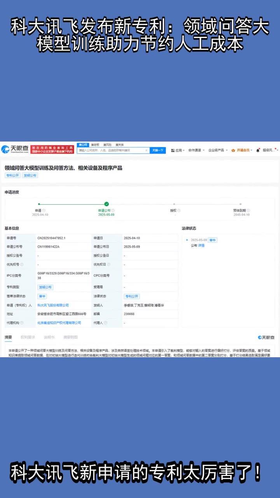Click the 基本信息 section heading
The height and width of the screenshot is (498, 280).
[12, 228]
